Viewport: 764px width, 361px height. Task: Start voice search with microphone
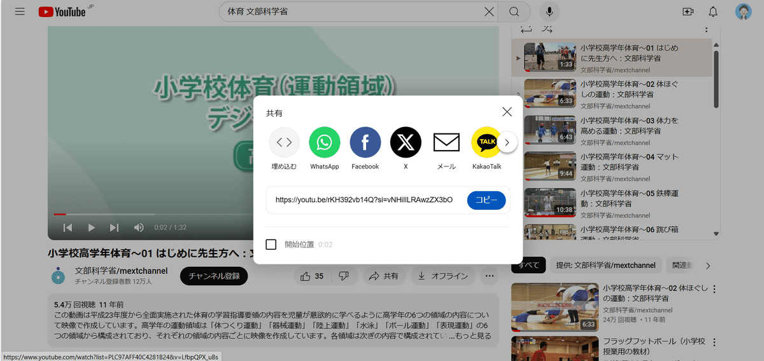[x=549, y=11]
